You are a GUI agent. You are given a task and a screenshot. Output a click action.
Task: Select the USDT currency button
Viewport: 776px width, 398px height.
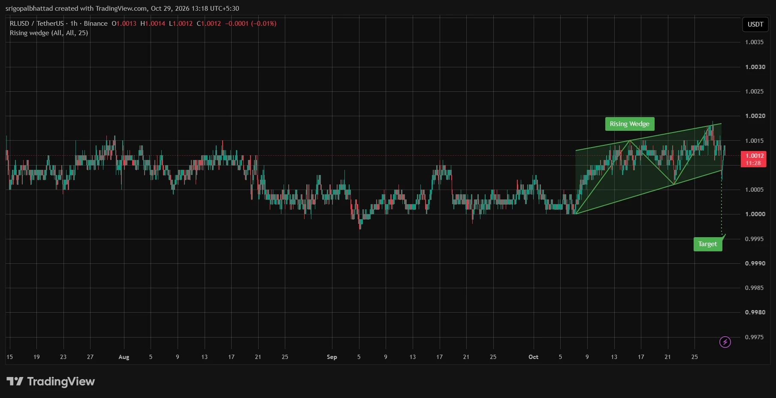coord(755,24)
